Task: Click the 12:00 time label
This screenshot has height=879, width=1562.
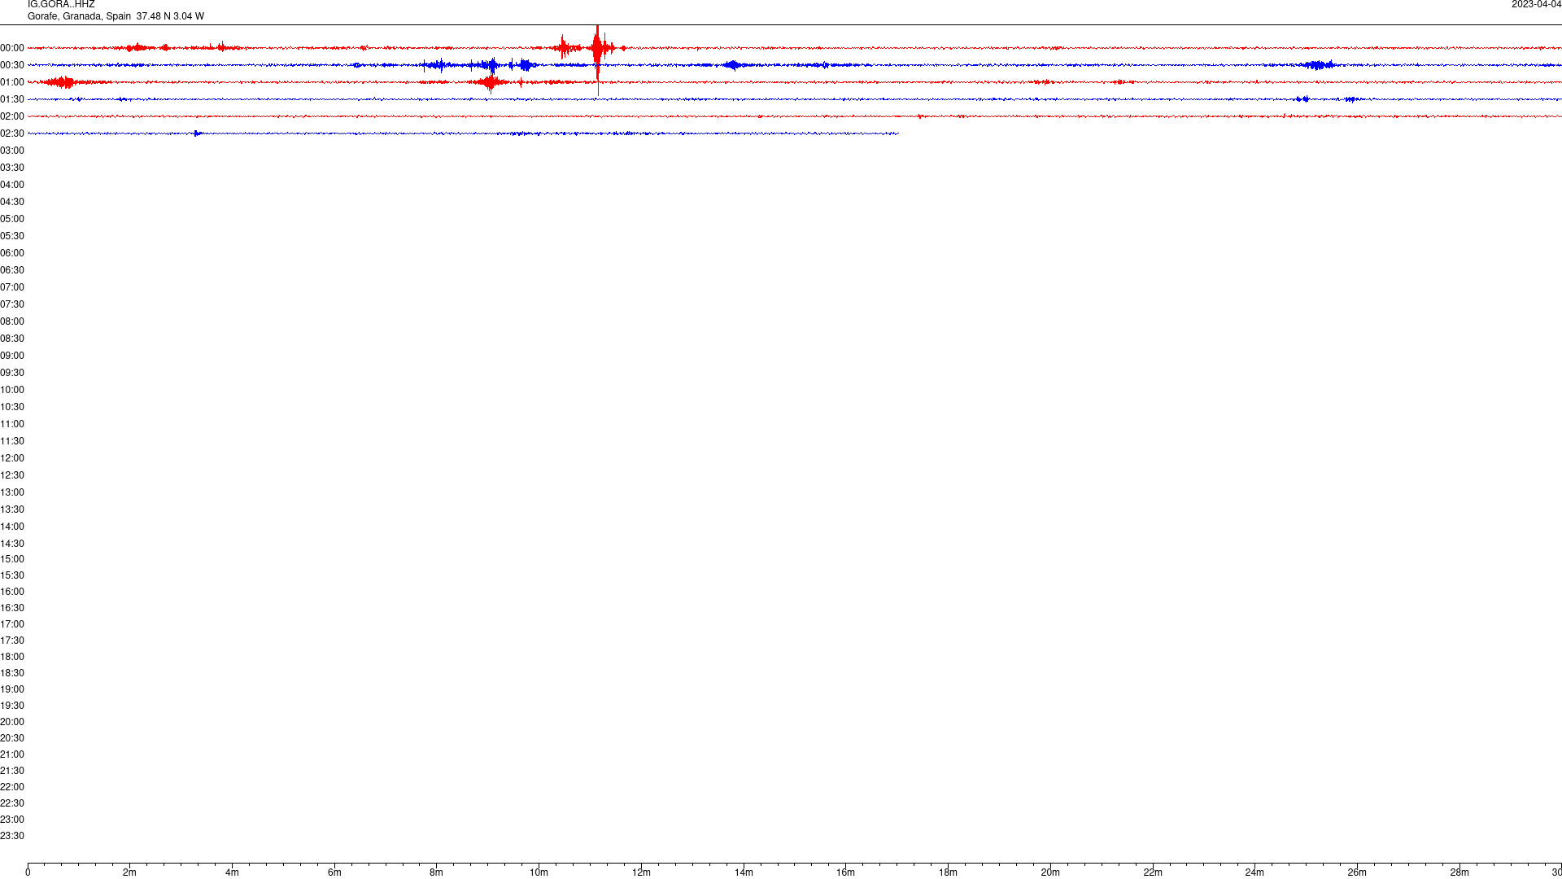Action: pos(12,458)
